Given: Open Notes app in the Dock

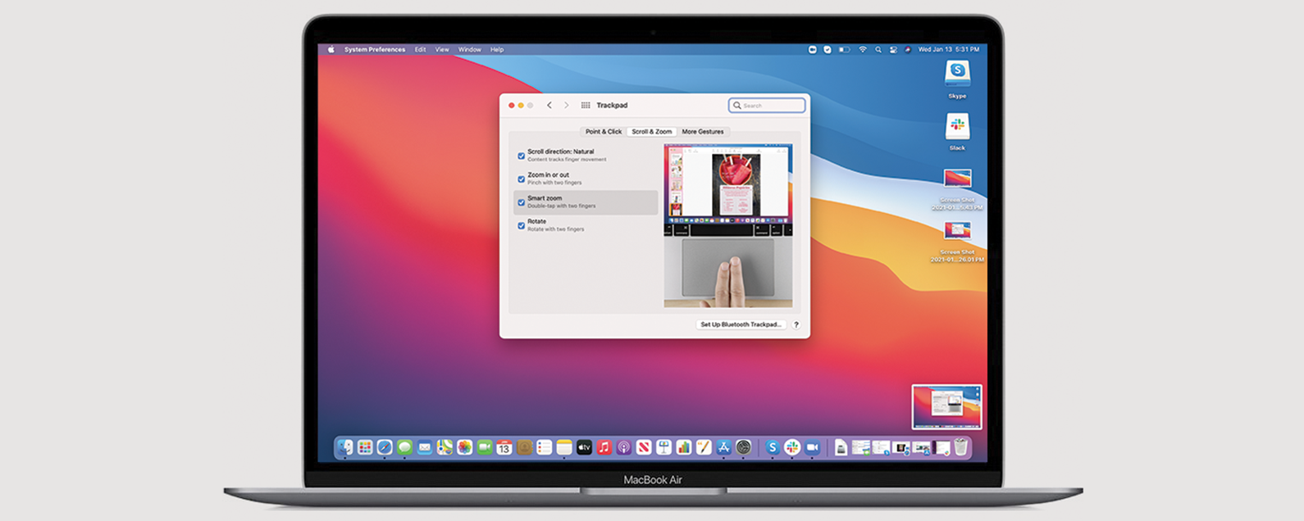Looking at the screenshot, I should tap(564, 447).
